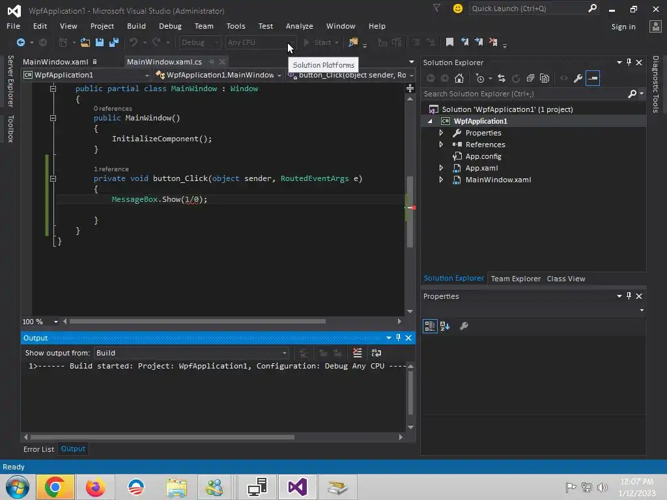Click the New Project toolbar icon
Image resolution: width=667 pixels, height=500 pixels.
[63, 42]
